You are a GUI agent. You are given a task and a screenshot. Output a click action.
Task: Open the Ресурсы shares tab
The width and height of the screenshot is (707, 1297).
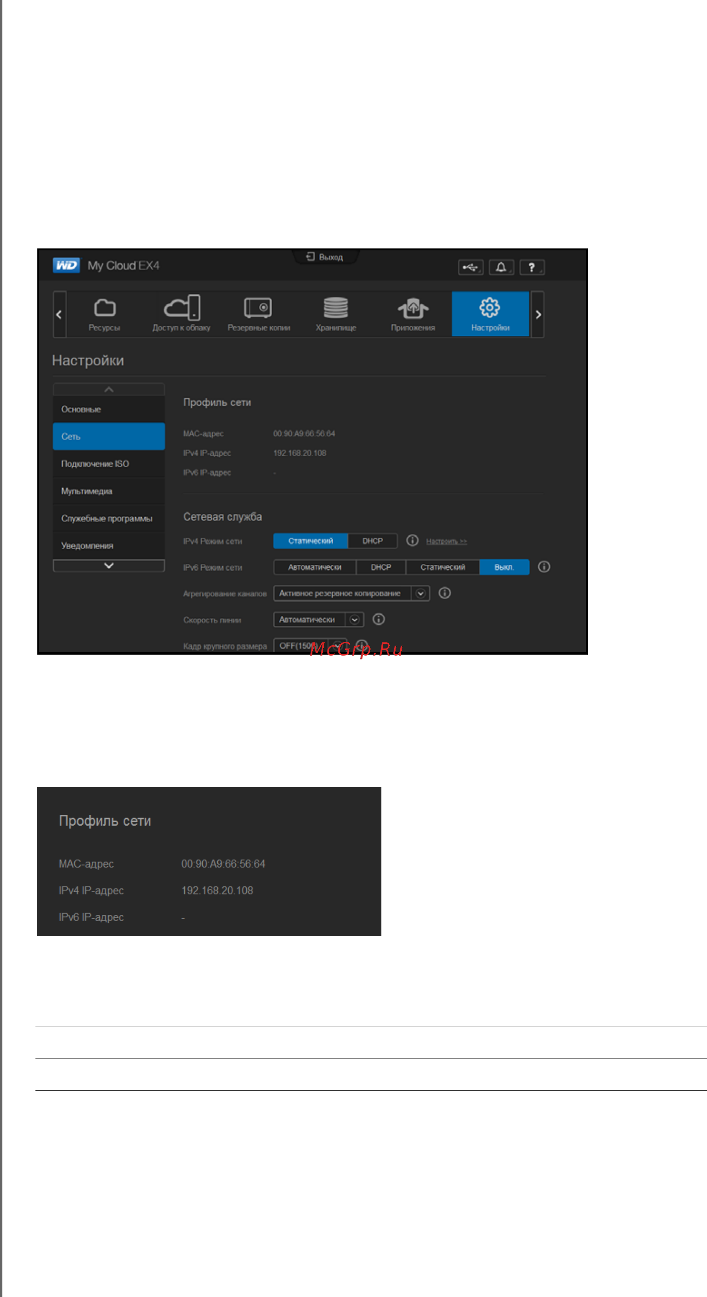click(104, 314)
